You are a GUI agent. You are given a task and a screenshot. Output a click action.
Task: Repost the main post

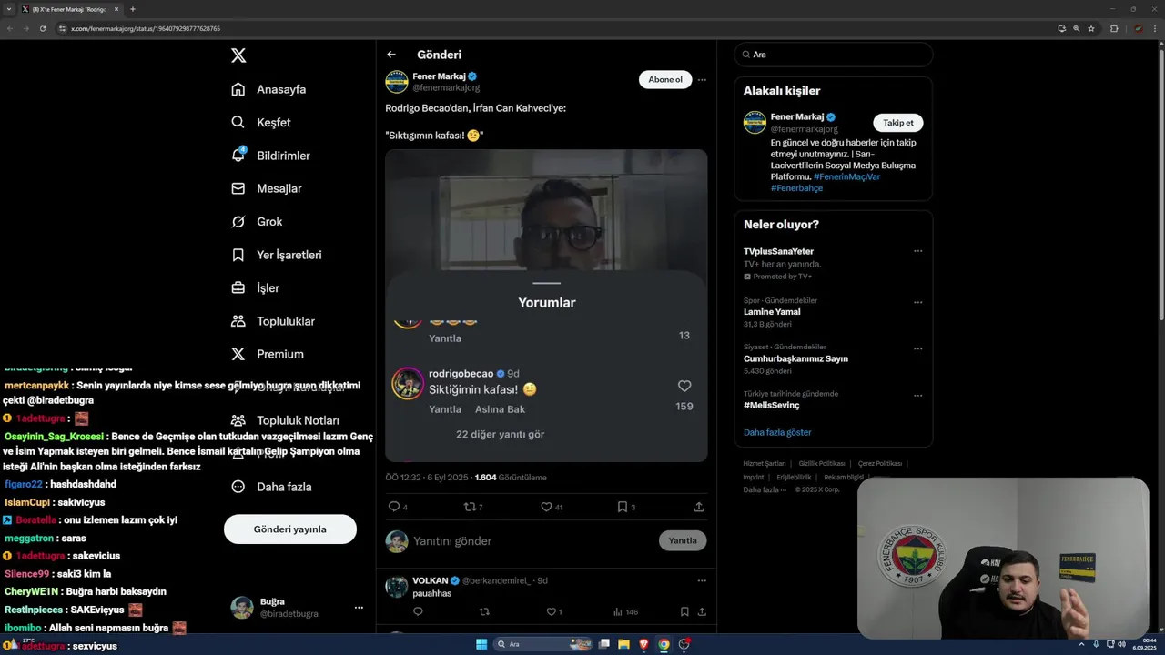pos(470,507)
